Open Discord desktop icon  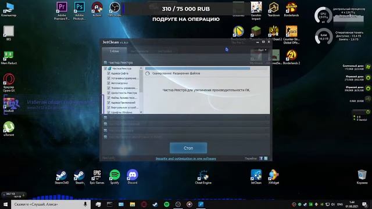tap(133, 176)
